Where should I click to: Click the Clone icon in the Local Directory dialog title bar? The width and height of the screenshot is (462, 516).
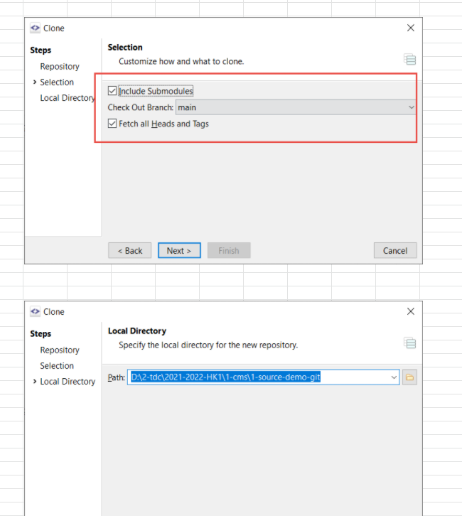[x=36, y=312]
